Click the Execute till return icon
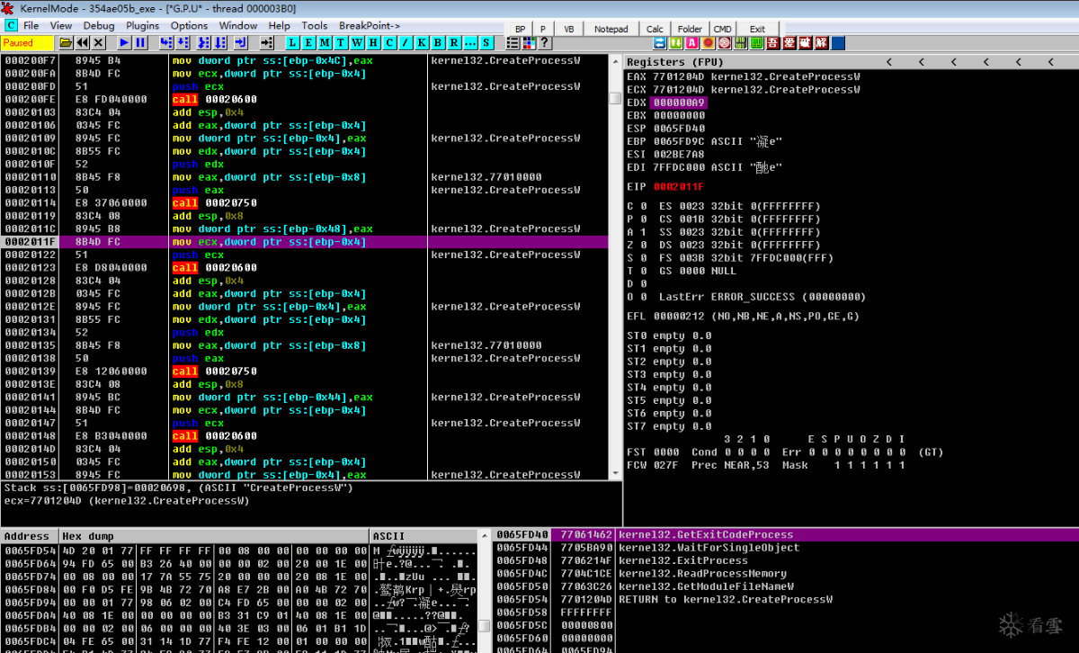1079x653 pixels. (241, 42)
